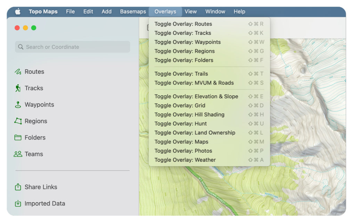Screen dimensions: 356x223
Task: Click the Waypoints pin icon
Action: [18, 105]
